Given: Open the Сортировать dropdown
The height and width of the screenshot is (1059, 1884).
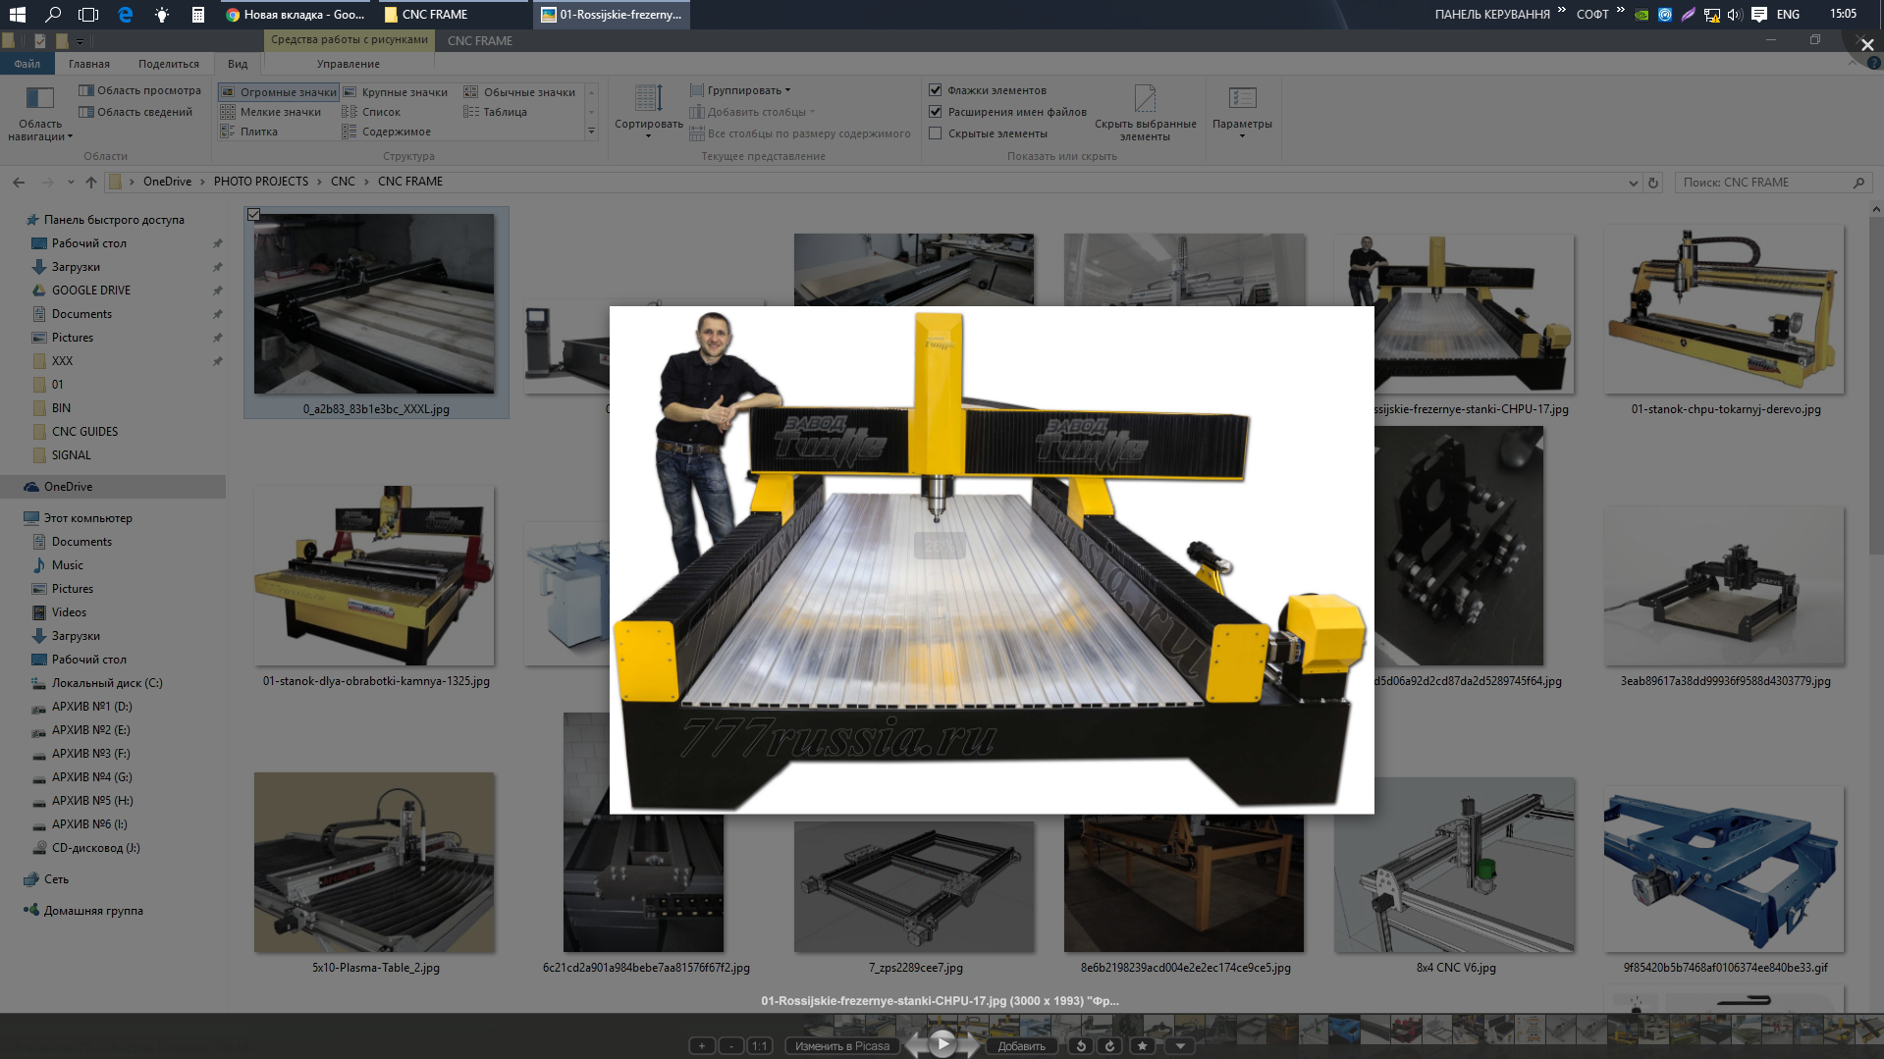Looking at the screenshot, I should [x=648, y=111].
